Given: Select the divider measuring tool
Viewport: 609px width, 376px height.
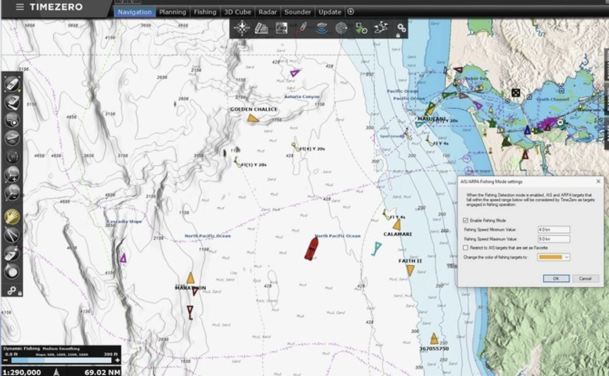Looking at the screenshot, I should click(12, 235).
